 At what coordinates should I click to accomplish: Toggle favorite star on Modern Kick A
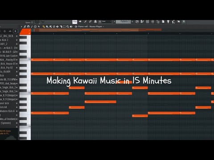16,111
